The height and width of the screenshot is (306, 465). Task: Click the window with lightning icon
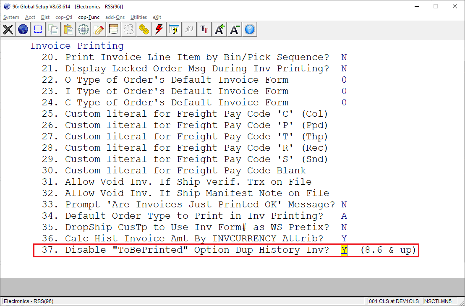[x=175, y=29]
